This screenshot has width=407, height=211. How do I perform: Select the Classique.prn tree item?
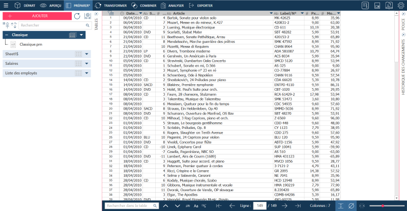pyautogui.click(x=31, y=44)
